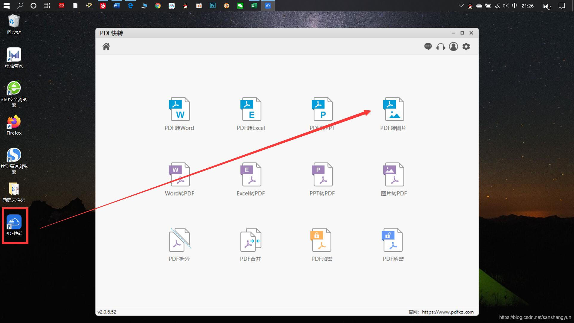Open settings via the gear icon
The width and height of the screenshot is (574, 323).
(466, 47)
